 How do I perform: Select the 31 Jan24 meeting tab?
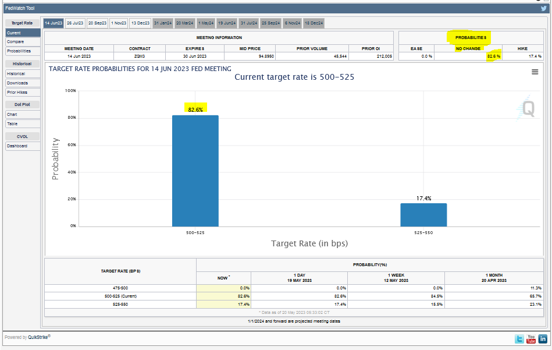click(x=163, y=23)
